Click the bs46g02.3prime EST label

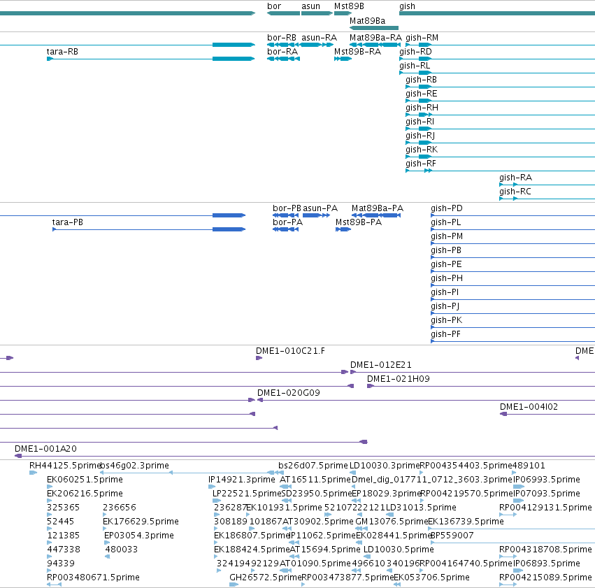coord(135,466)
